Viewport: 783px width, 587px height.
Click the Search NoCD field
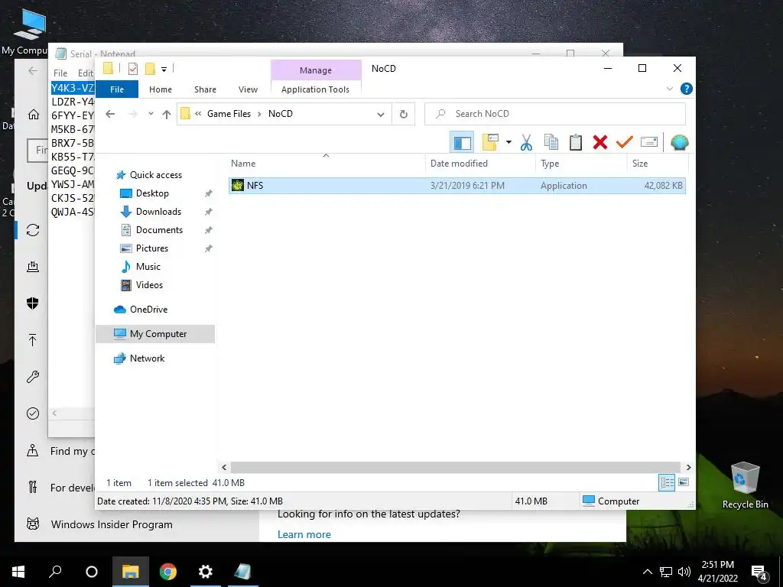tap(555, 114)
